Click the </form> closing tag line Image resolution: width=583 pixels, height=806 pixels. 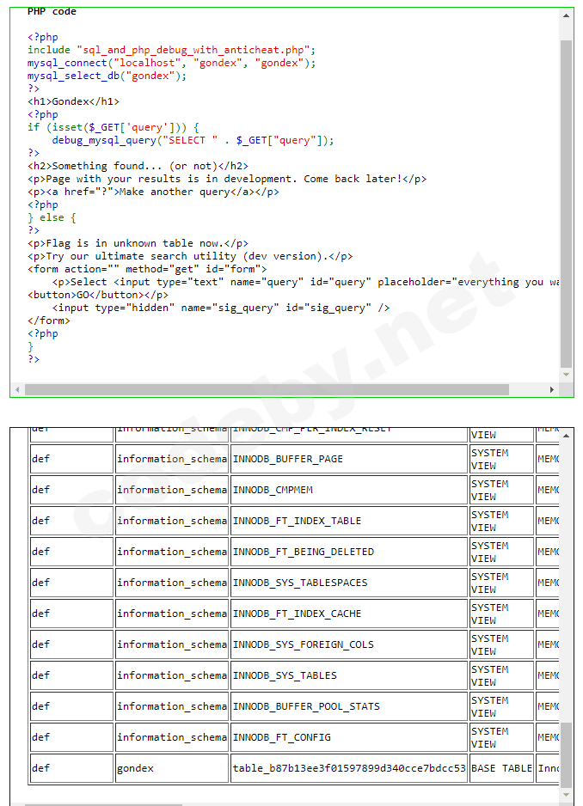pos(49,321)
